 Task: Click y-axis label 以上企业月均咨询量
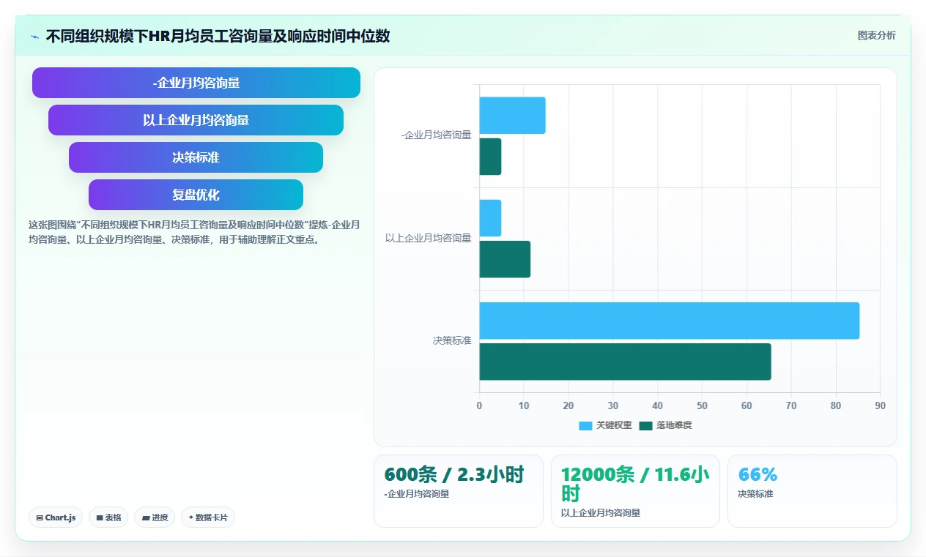tap(429, 239)
